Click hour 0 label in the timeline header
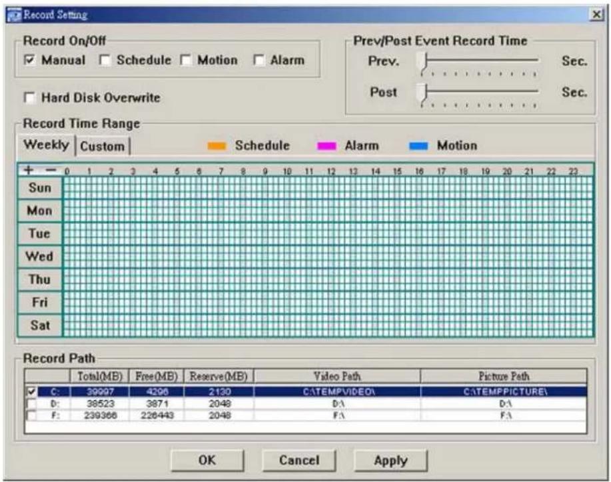The width and height of the screenshot is (611, 482). (x=67, y=171)
